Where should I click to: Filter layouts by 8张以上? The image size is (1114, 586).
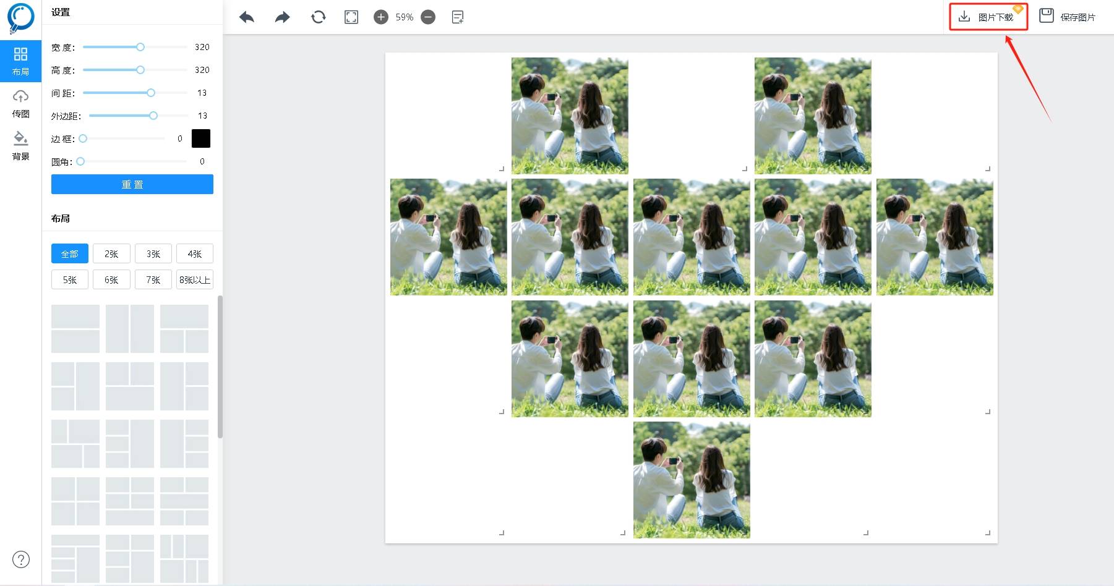click(195, 280)
